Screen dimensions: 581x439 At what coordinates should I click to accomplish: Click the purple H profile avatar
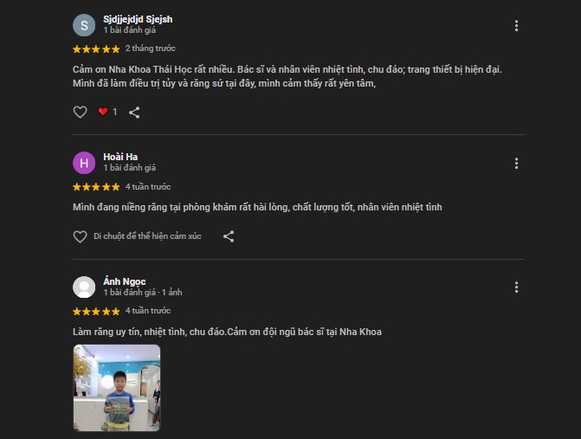click(x=84, y=163)
